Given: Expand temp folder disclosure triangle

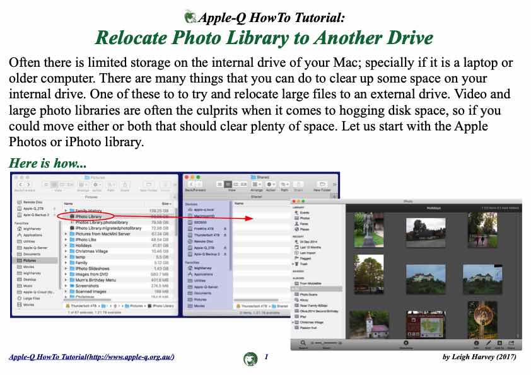Looking at the screenshot, I should click(x=66, y=257).
